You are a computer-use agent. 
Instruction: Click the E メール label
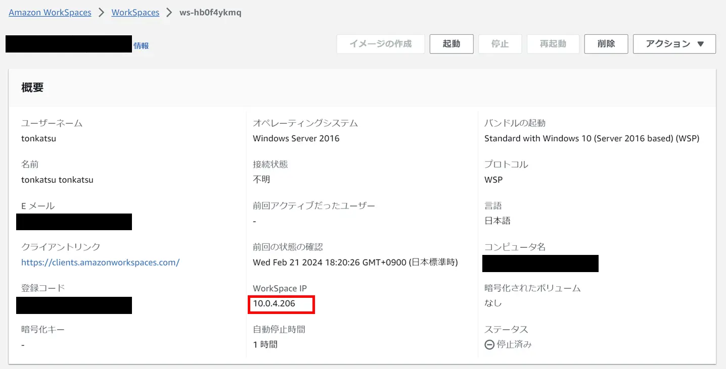38,205
